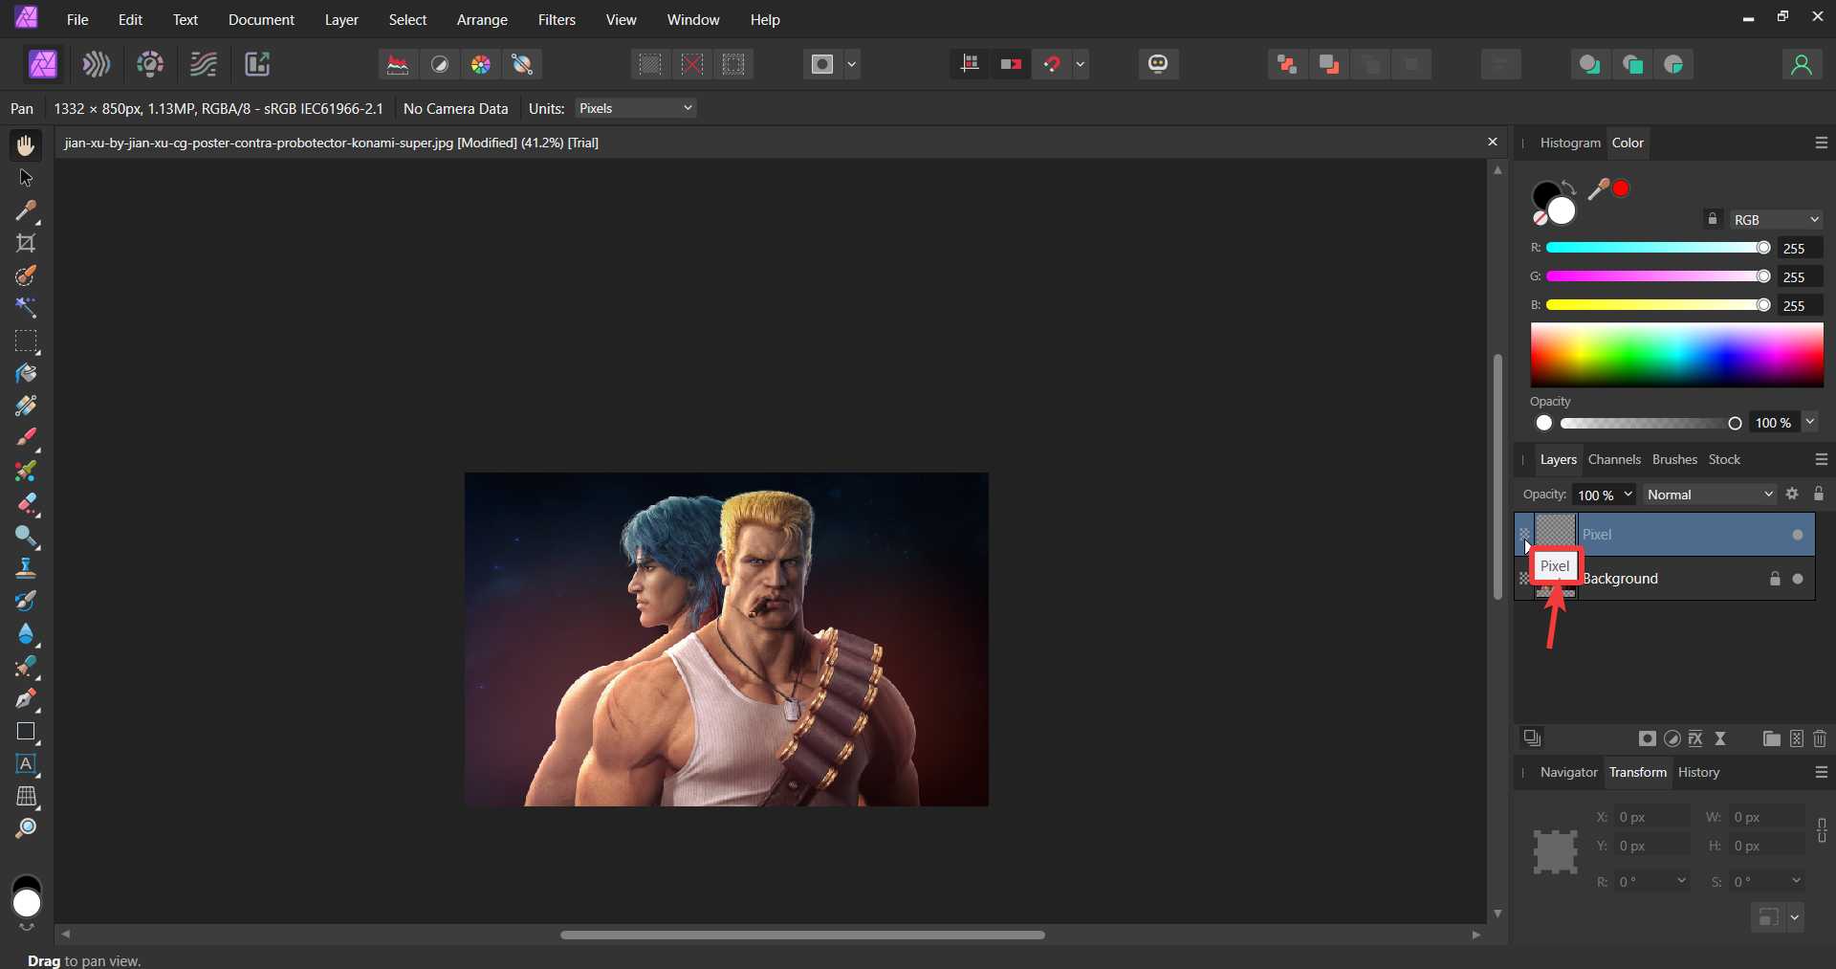
Task: Switch to the Histogram tab
Action: tap(1570, 143)
